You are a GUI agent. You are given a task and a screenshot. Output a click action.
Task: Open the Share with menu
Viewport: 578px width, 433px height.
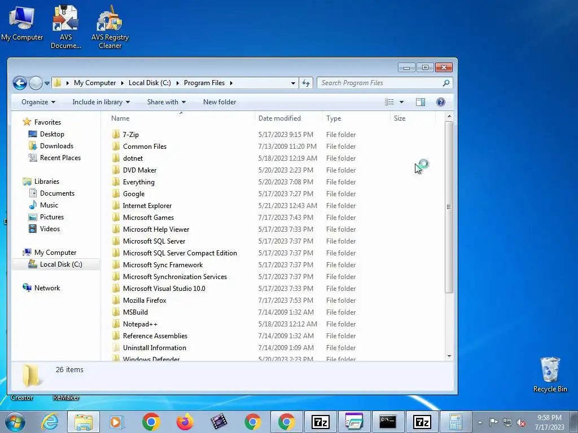coord(167,102)
